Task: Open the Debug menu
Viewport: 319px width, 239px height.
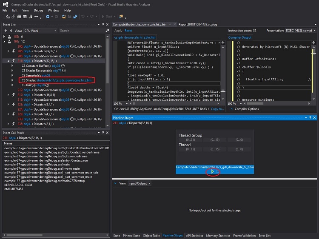Action: [x=38, y=10]
